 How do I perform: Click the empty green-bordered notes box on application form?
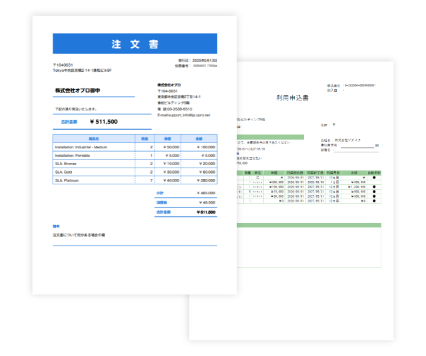click(309, 248)
